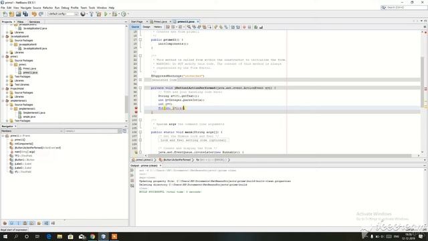Viewport: 428px width, 241px height.
Task: Open the Tools menu
Action: pyautogui.click(x=92, y=7)
